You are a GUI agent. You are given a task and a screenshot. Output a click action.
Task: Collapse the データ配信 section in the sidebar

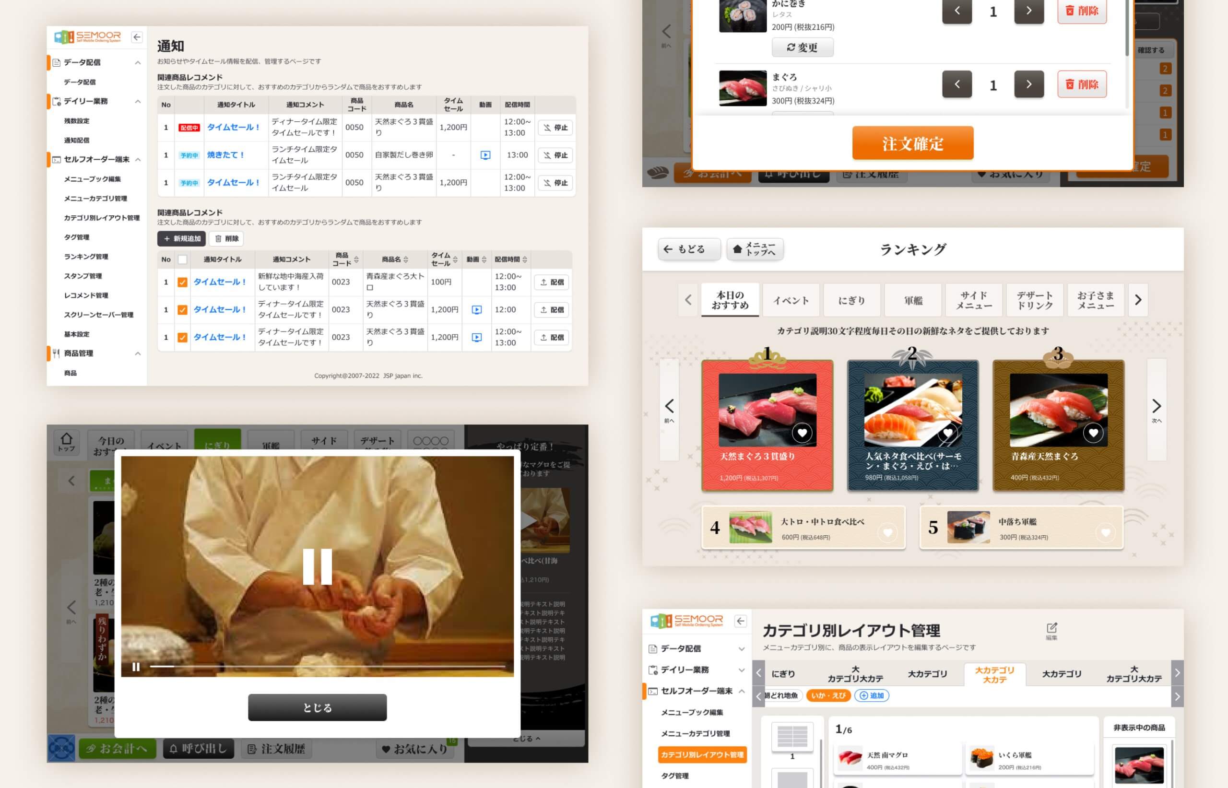pos(137,62)
